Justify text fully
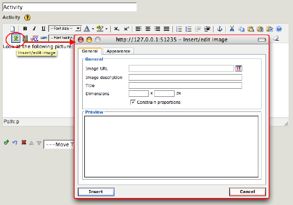Screen dimensions: 293x205 [x=167, y=29]
